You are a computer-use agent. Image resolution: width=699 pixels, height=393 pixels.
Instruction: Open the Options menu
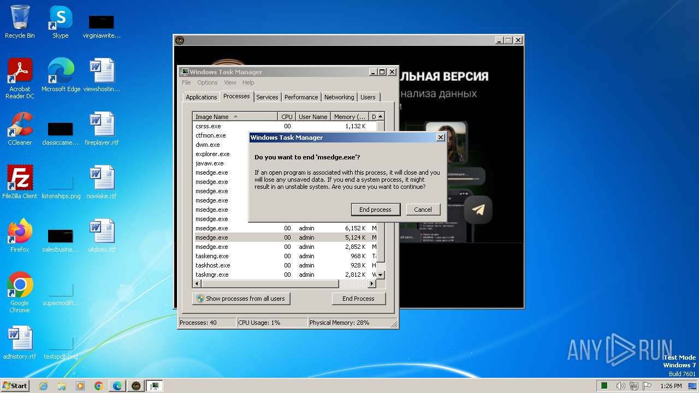coord(208,82)
